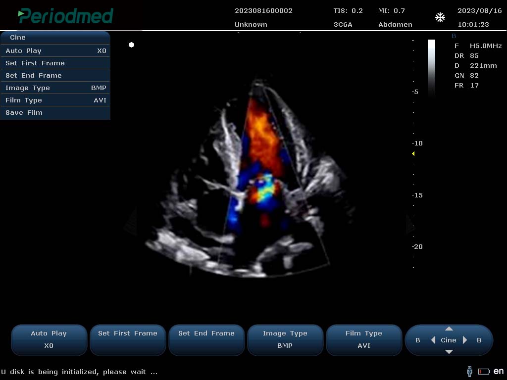This screenshot has width=507, height=380.
Task: Toggle the bottom Image Type BMP button
Action: pos(285,339)
